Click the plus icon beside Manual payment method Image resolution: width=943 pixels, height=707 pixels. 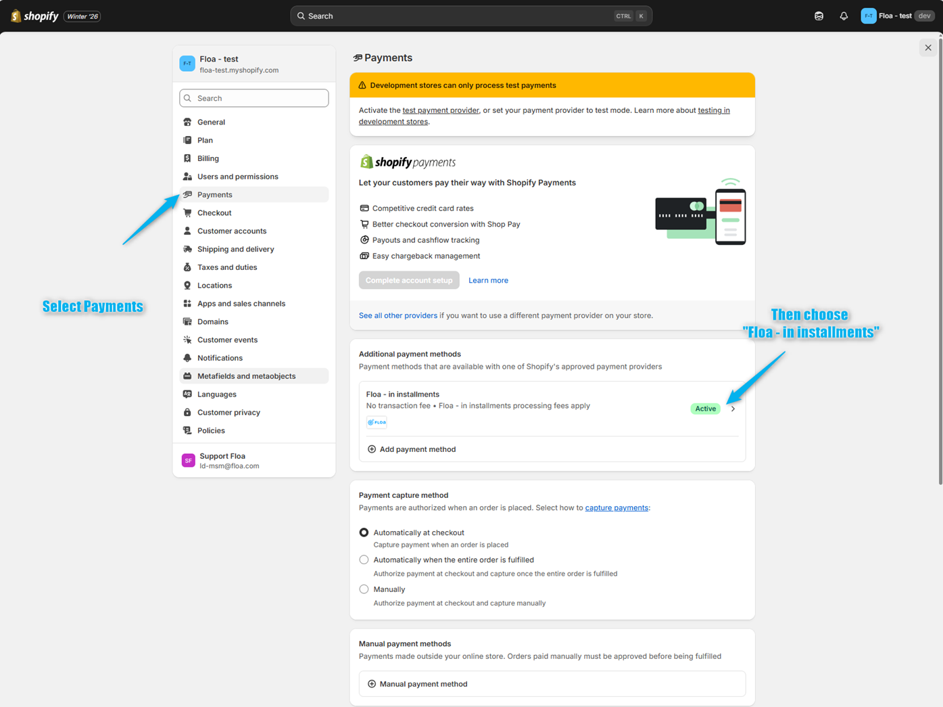pos(371,684)
